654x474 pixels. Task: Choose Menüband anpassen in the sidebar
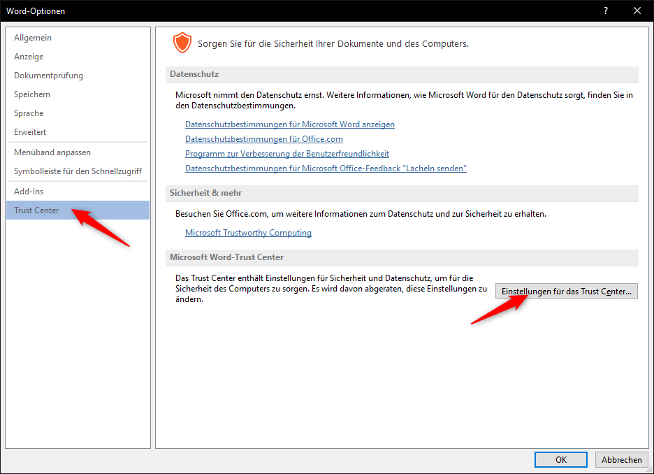click(x=52, y=152)
